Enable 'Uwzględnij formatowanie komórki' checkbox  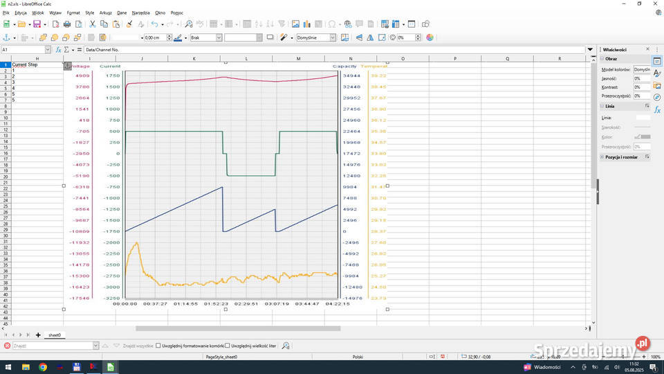point(158,346)
